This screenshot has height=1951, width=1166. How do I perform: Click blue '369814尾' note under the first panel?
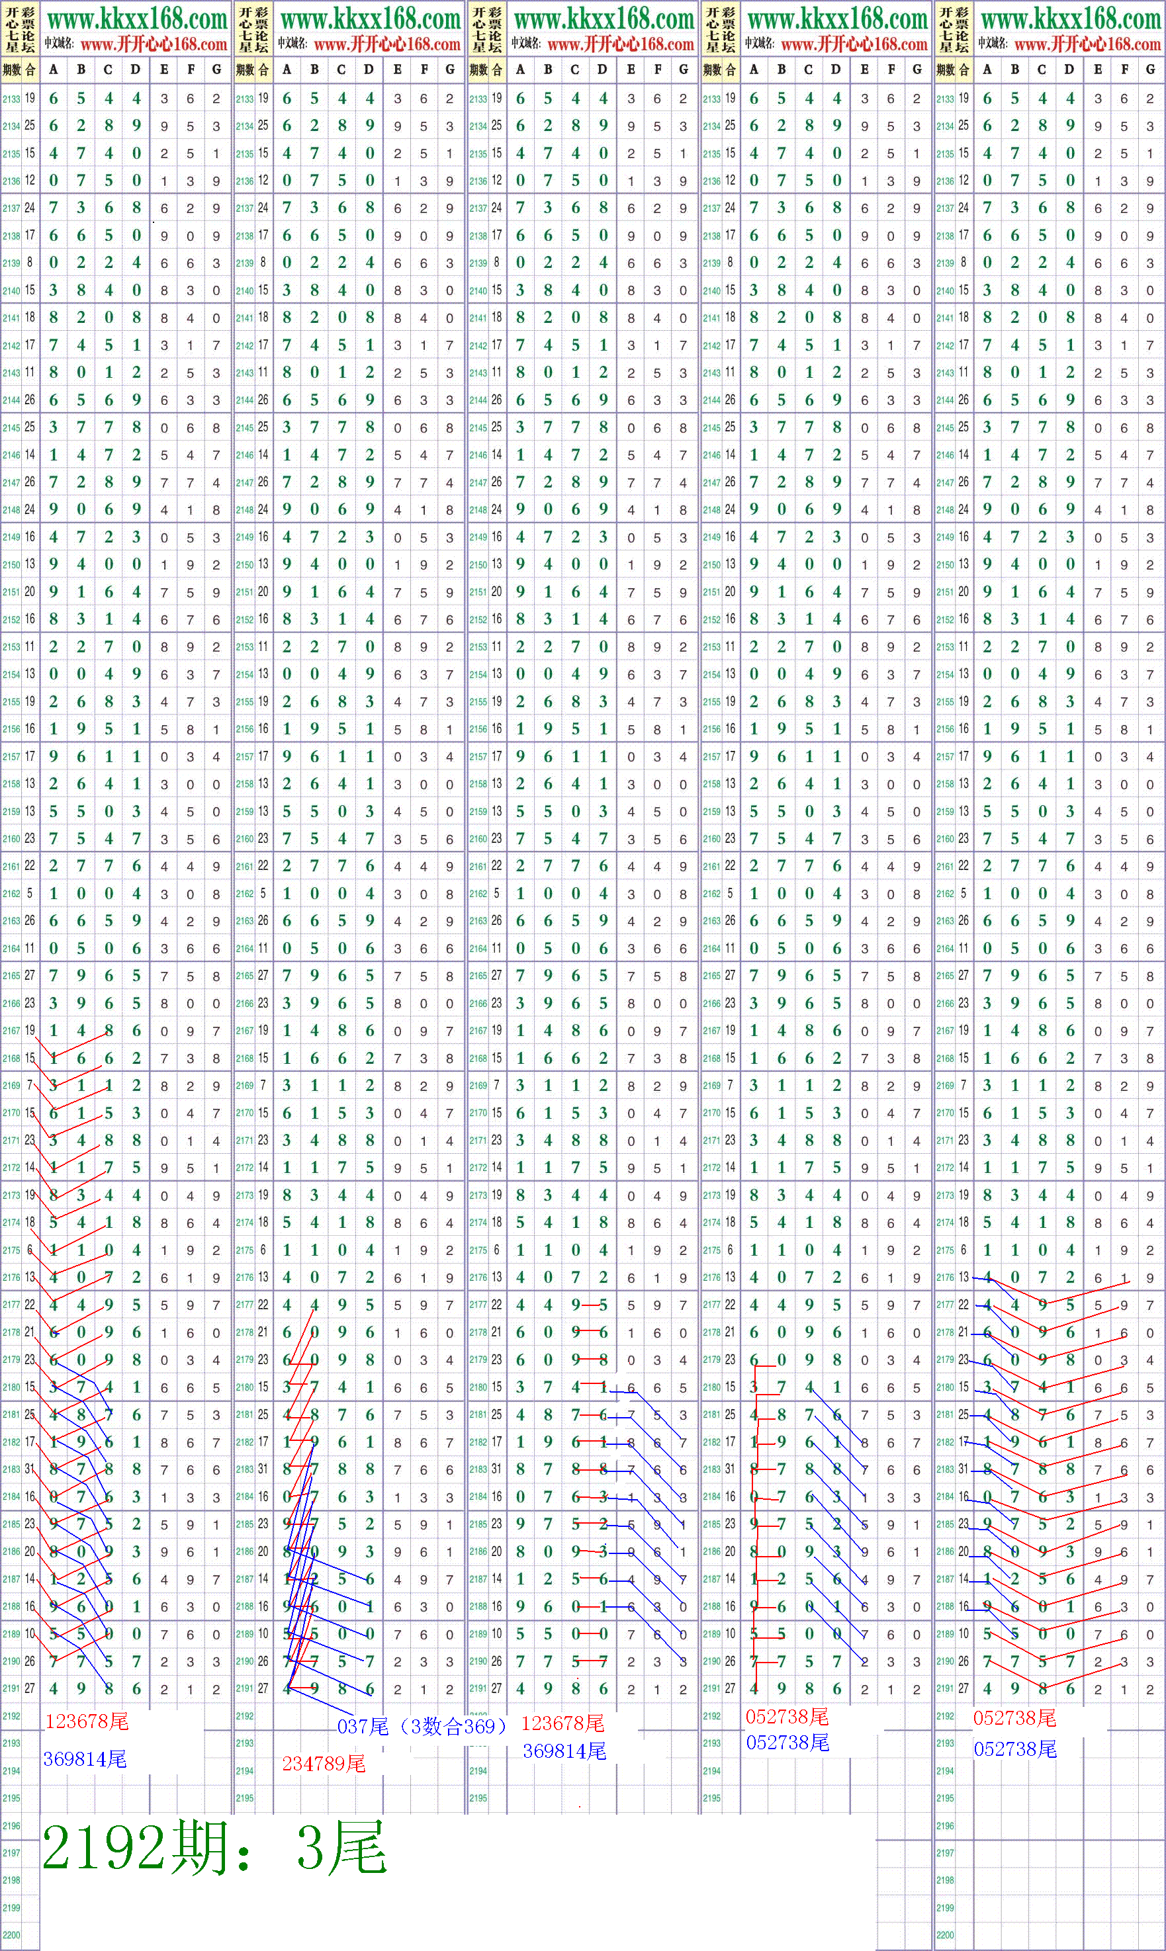85,1758
